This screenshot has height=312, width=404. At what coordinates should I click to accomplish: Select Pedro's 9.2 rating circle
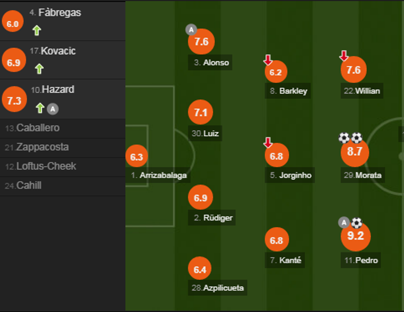click(355, 236)
